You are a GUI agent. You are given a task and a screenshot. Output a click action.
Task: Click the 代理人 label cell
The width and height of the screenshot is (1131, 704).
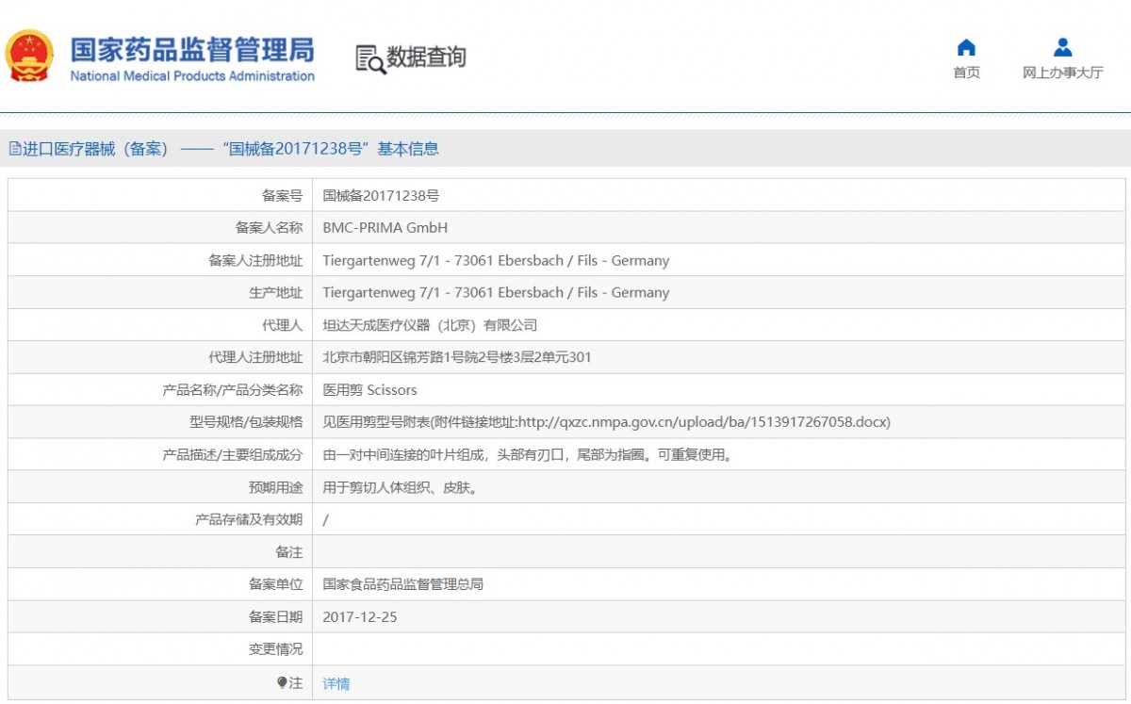[x=160, y=325]
